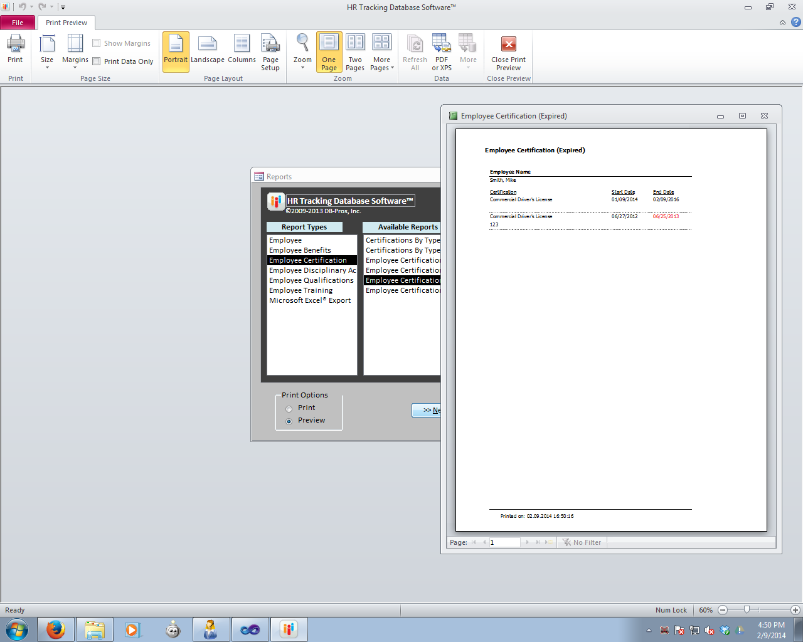Open the More data export dropdown

tap(468, 51)
